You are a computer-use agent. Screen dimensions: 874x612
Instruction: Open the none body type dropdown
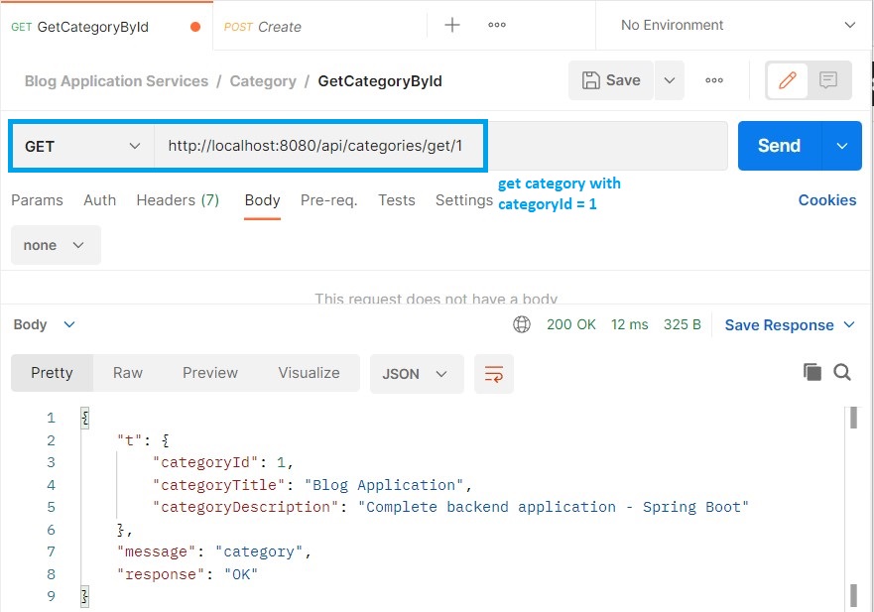point(56,244)
